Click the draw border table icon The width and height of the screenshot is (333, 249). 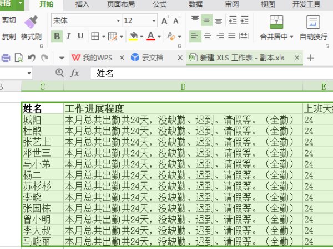click(x=112, y=36)
